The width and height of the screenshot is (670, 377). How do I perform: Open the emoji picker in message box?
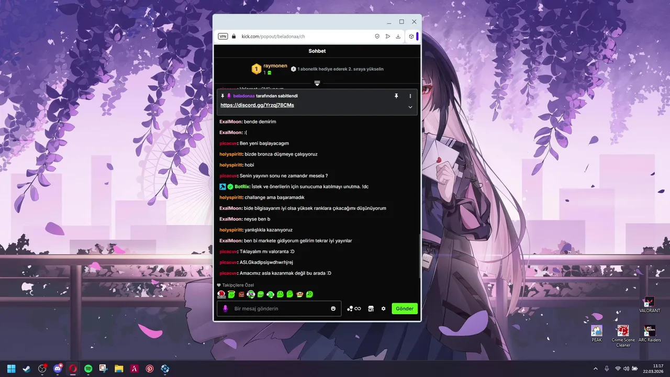coord(333,308)
